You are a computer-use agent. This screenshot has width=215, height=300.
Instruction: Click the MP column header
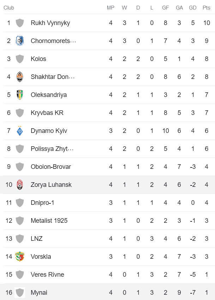[x=111, y=7]
